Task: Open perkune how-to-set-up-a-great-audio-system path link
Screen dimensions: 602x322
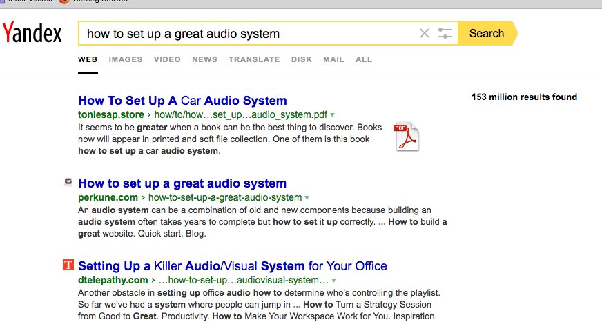Action: point(225,197)
